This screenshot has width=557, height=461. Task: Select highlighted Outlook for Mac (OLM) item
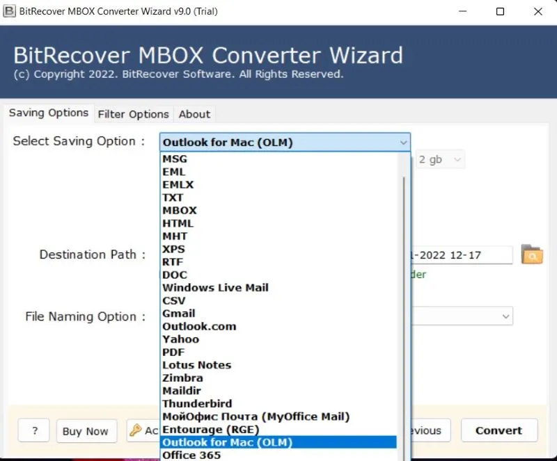[279, 442]
